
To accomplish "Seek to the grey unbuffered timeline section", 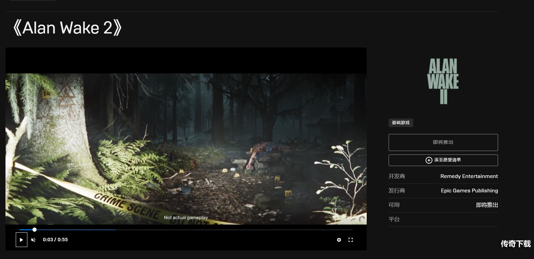I will [x=233, y=230].
